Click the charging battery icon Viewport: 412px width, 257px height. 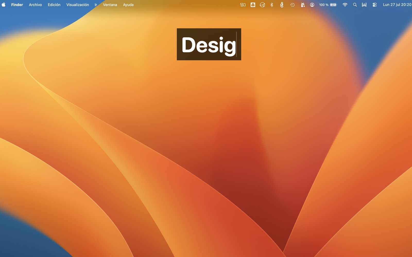pos(333,5)
